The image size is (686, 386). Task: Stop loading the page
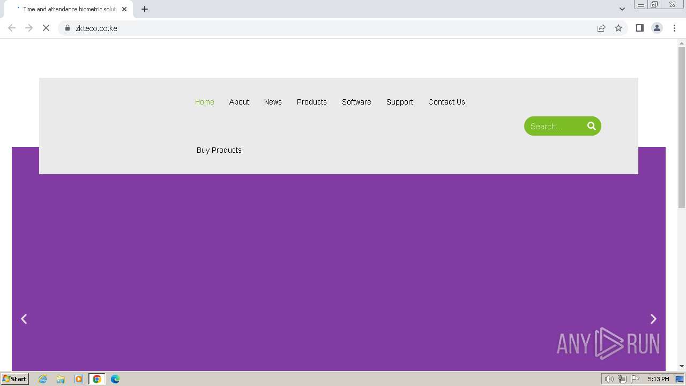[46, 28]
